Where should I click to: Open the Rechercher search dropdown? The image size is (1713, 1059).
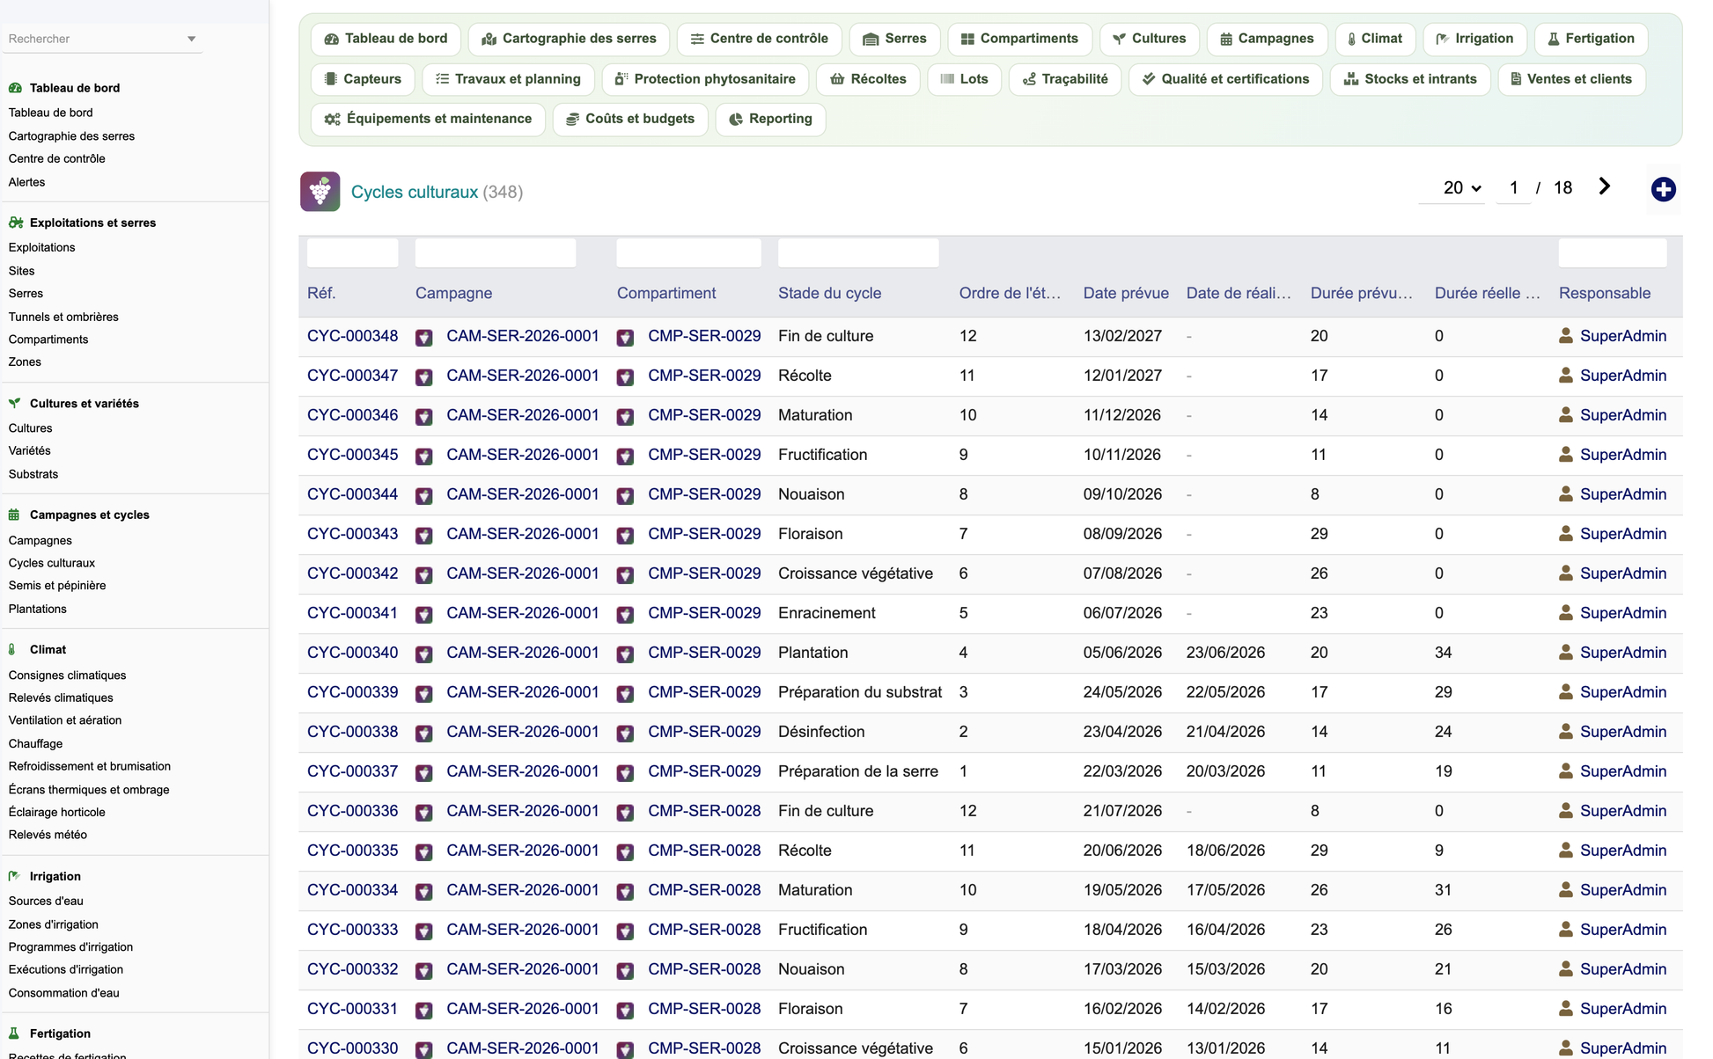[x=102, y=39]
